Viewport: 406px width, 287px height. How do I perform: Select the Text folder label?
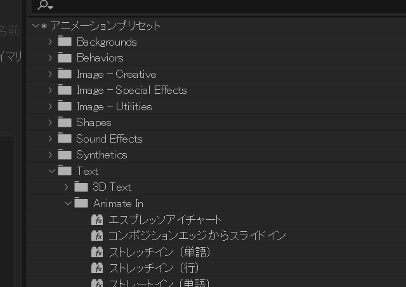(87, 171)
